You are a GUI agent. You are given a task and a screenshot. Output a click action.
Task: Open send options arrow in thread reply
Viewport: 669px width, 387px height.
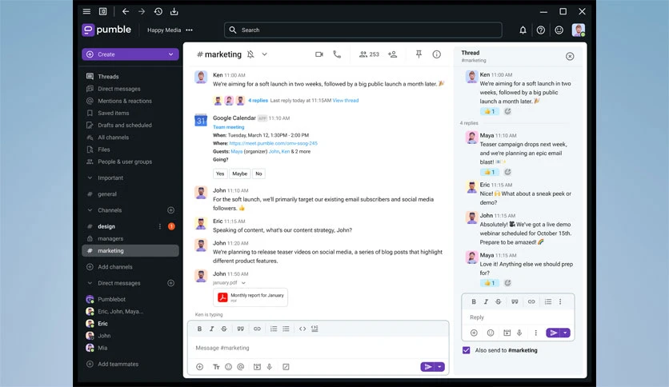[565, 333]
